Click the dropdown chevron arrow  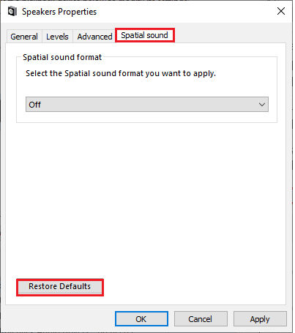262,105
